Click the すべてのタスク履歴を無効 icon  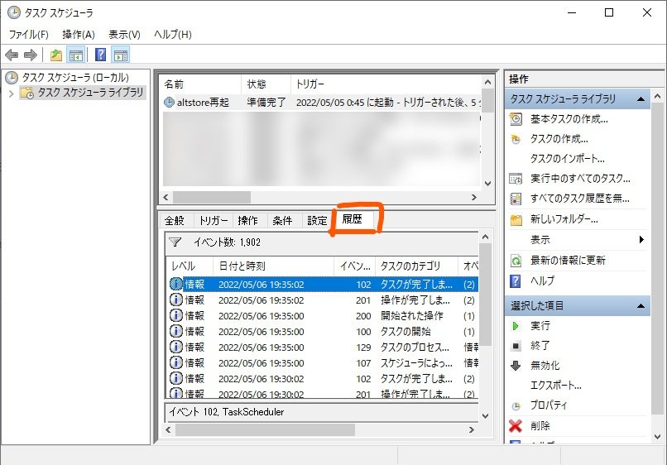pos(516,199)
